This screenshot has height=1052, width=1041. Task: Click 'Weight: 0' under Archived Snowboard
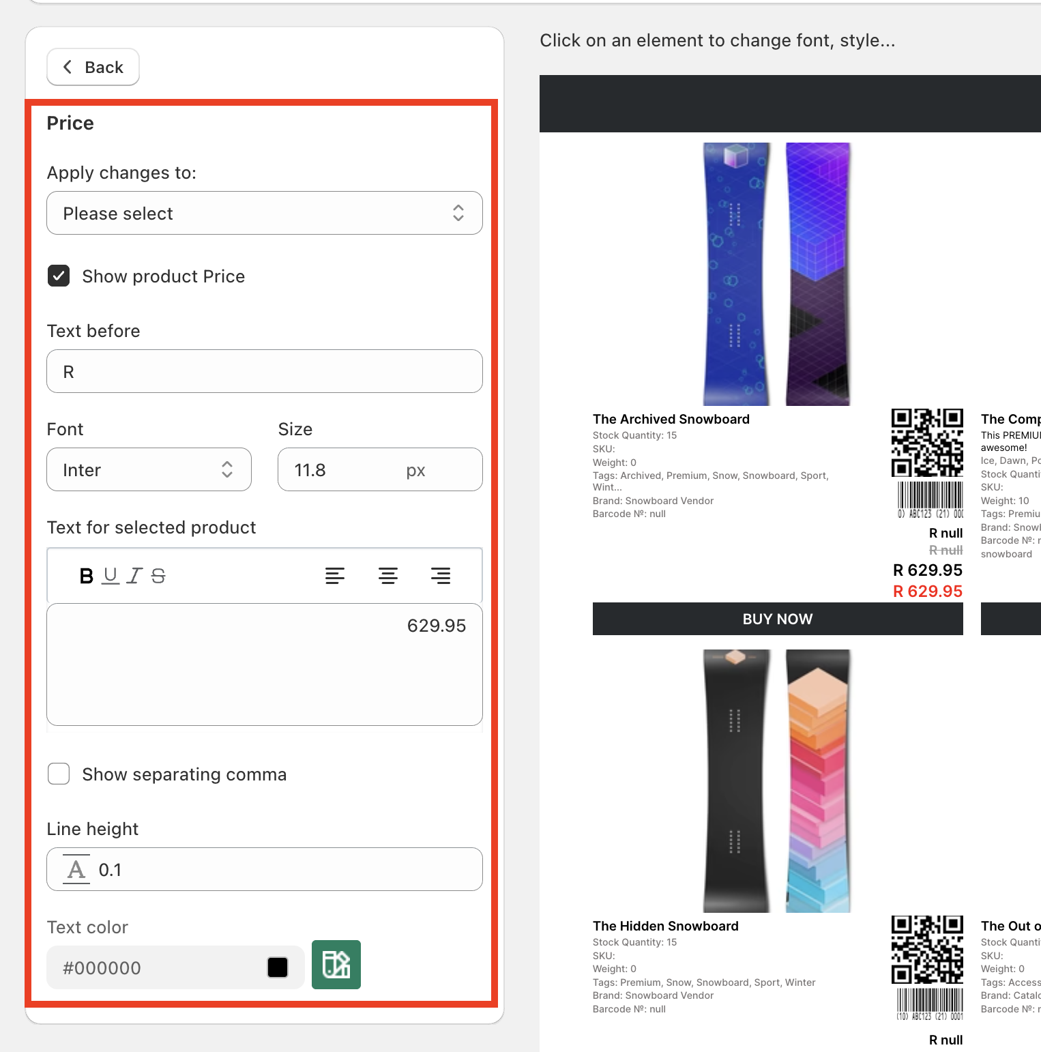click(x=615, y=463)
